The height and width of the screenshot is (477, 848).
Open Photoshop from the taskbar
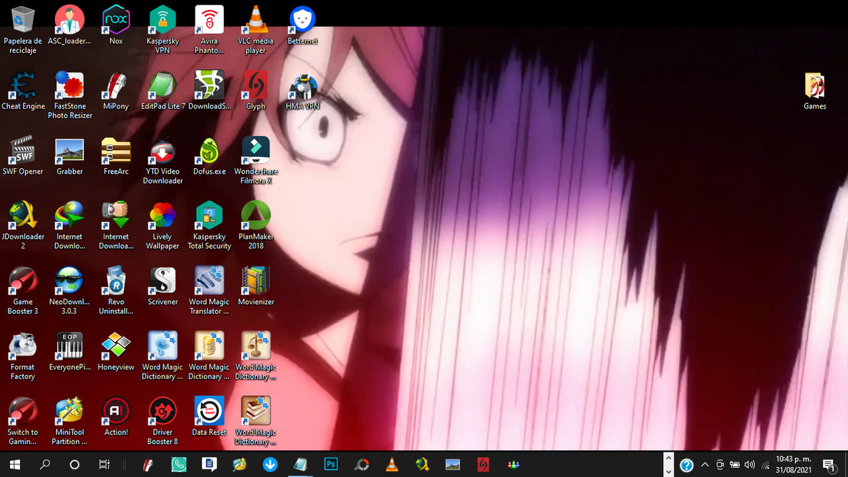coord(331,464)
